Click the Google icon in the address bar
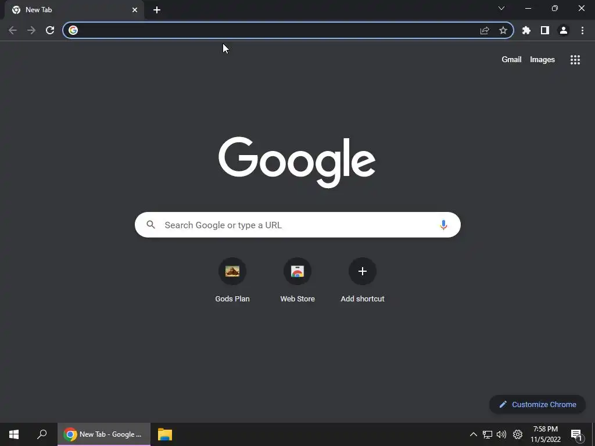595x446 pixels. click(x=73, y=30)
